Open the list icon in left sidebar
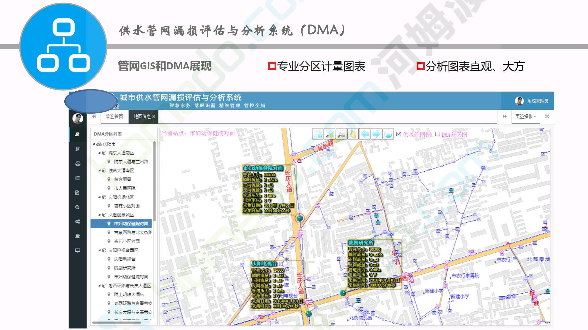 77,178
